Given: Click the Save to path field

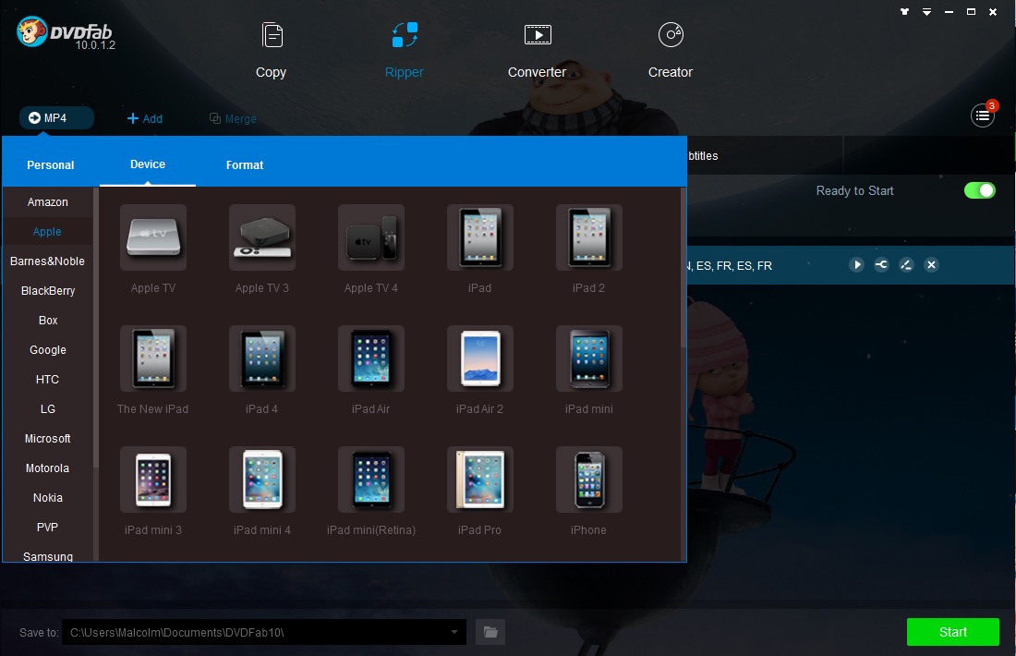Looking at the screenshot, I should (x=264, y=632).
